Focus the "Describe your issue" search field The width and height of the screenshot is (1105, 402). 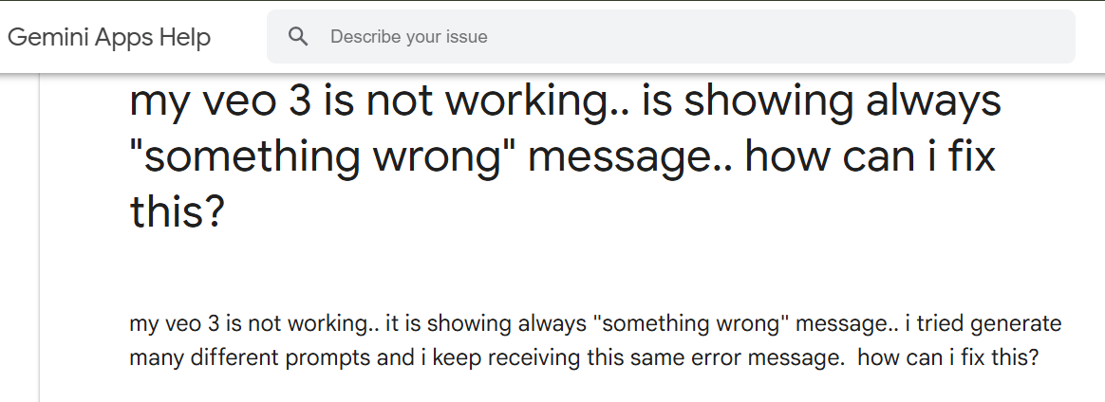pyautogui.click(x=665, y=37)
